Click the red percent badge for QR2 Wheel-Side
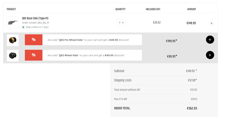 [x=34, y=55]
